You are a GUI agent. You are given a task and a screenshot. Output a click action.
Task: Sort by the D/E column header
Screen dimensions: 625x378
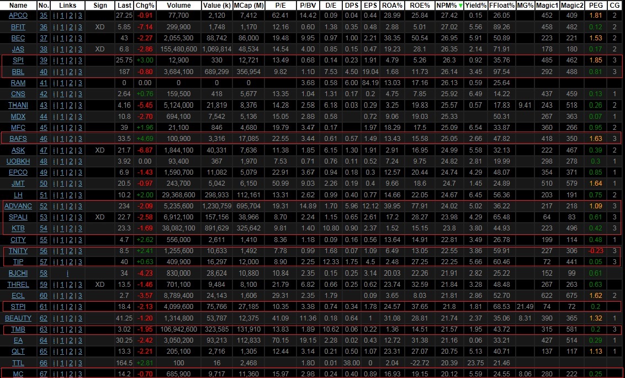pyautogui.click(x=330, y=5)
